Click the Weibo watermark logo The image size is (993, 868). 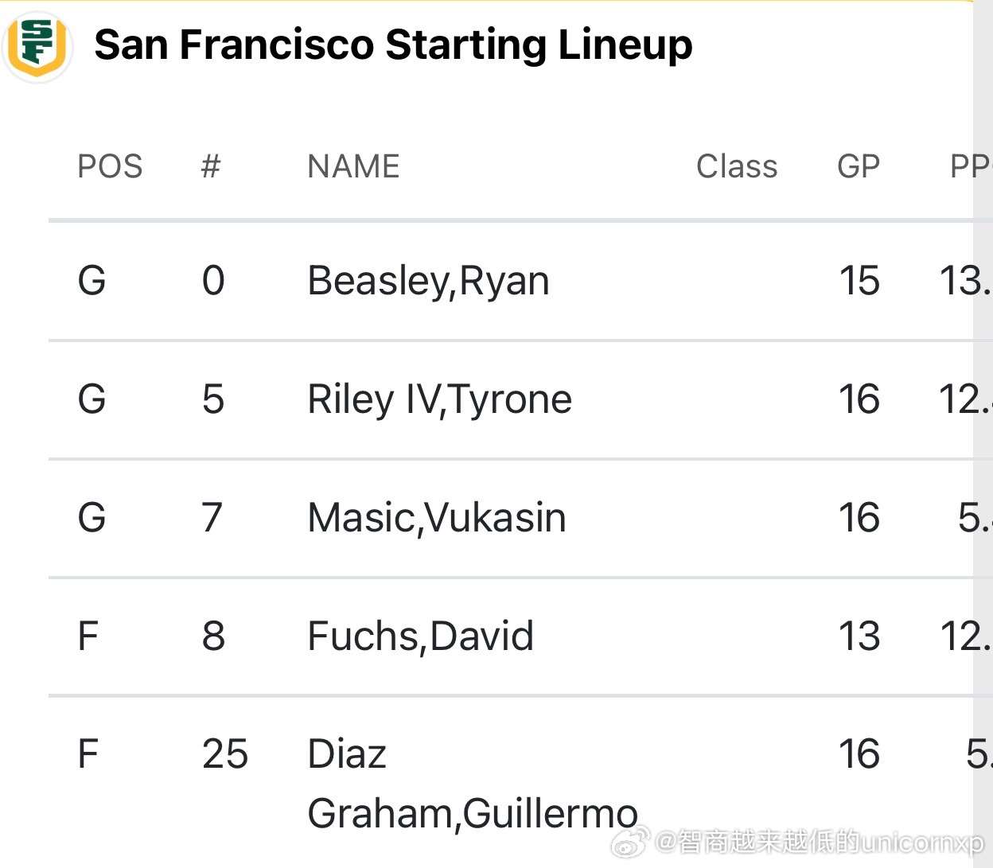click(x=631, y=842)
